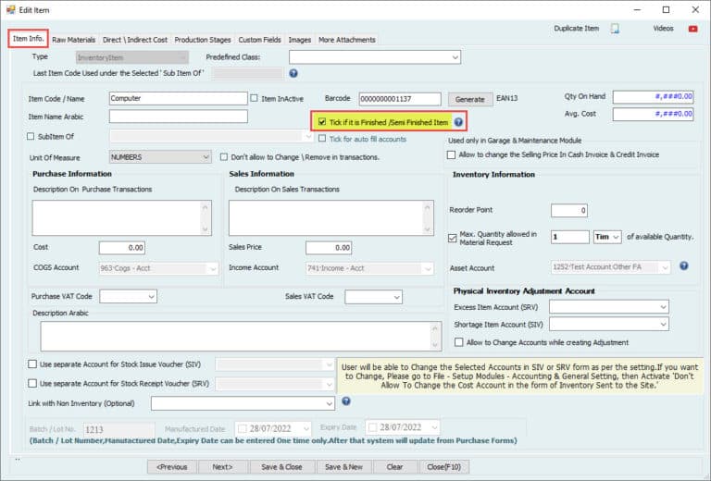Click the Item Name Arabic input field
711x481 pixels.
[178, 117]
